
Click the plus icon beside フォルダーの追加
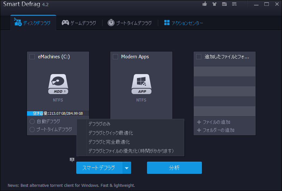pos(199,130)
